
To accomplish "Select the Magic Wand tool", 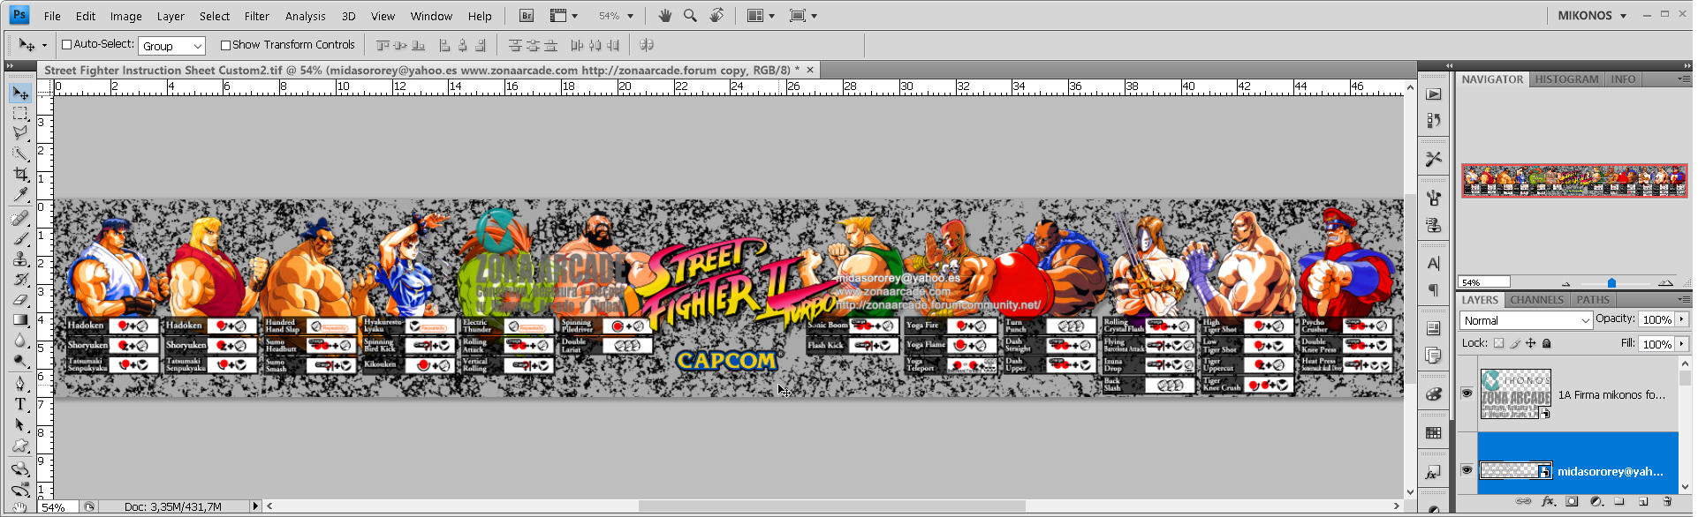I will pos(20,154).
